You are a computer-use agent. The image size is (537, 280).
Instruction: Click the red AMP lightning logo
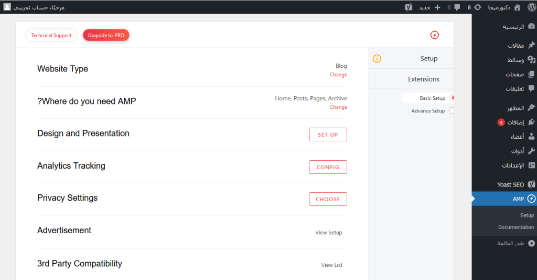[434, 35]
